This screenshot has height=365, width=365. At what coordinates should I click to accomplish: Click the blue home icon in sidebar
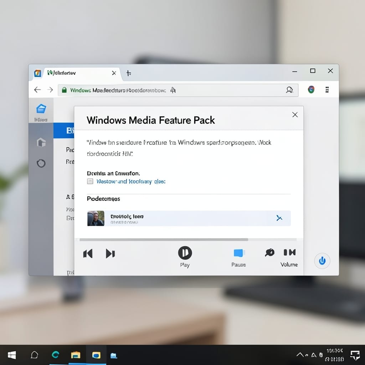[x=41, y=109]
